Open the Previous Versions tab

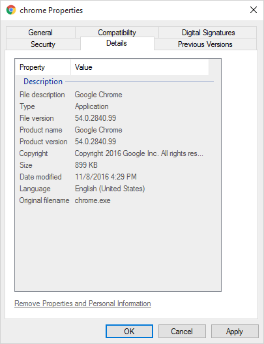[x=205, y=44]
